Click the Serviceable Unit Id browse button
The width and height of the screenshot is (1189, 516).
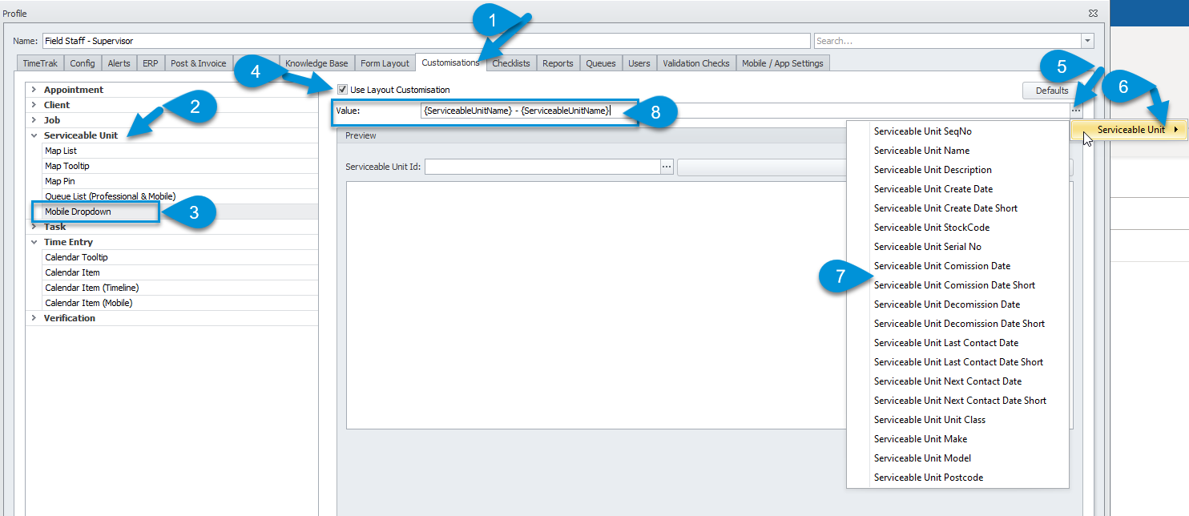pyautogui.click(x=667, y=167)
